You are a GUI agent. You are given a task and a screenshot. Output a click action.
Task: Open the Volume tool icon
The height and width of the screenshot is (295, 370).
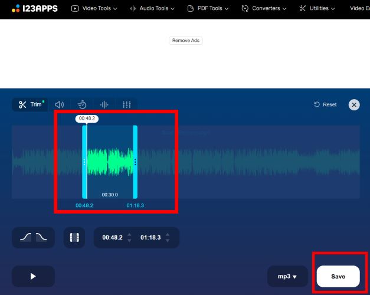tap(59, 104)
